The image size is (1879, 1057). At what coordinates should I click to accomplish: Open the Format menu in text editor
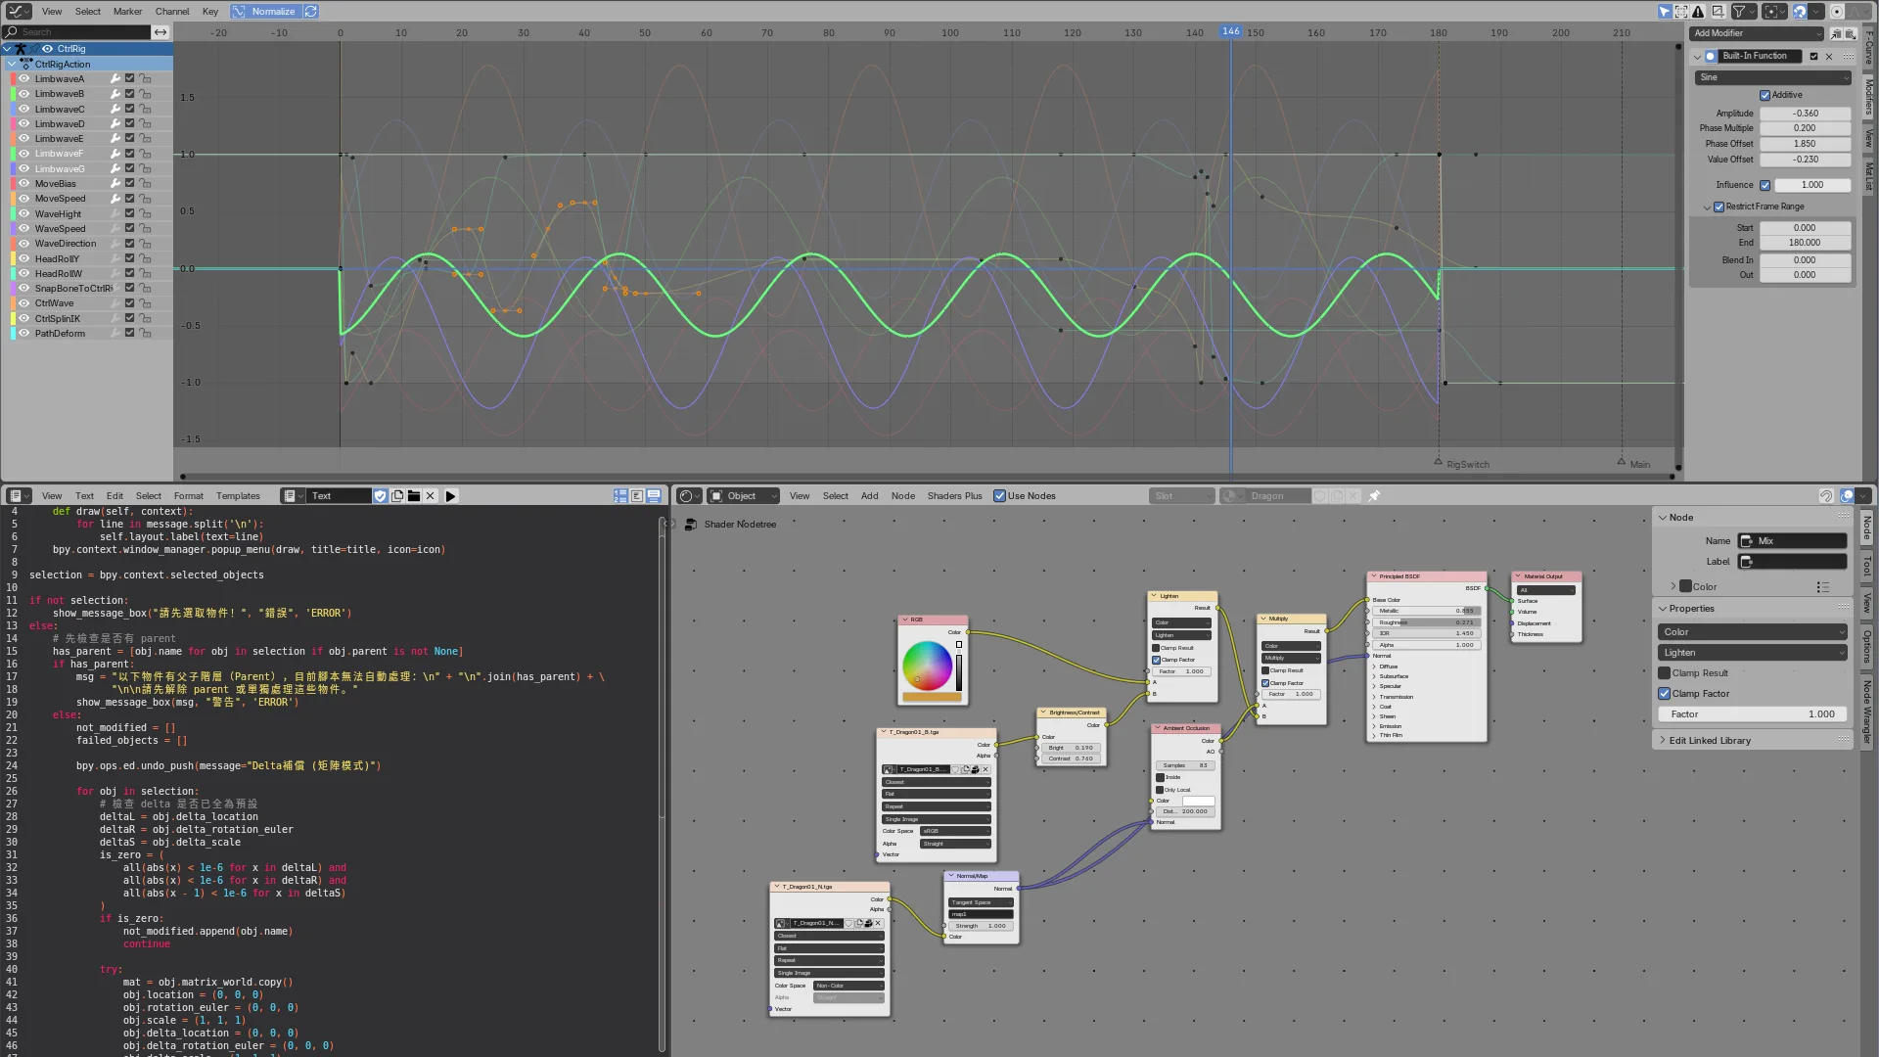click(x=189, y=496)
